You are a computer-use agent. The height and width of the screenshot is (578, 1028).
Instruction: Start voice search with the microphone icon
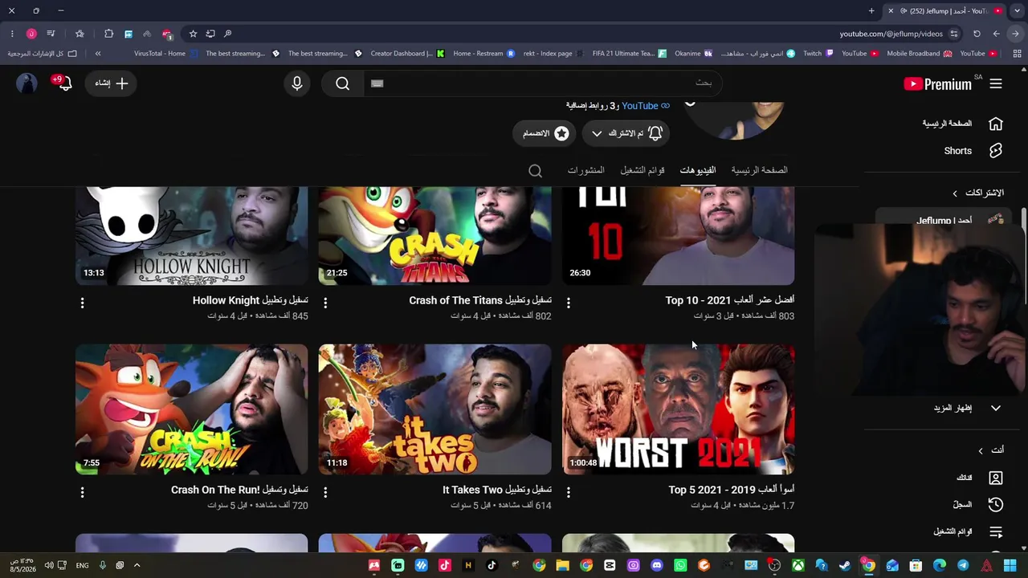(x=297, y=83)
